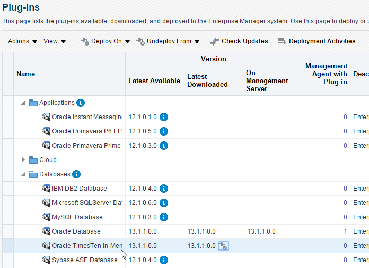Click the Oracle Primavera Prime plug-in icon
The image size is (369, 268).
point(46,146)
